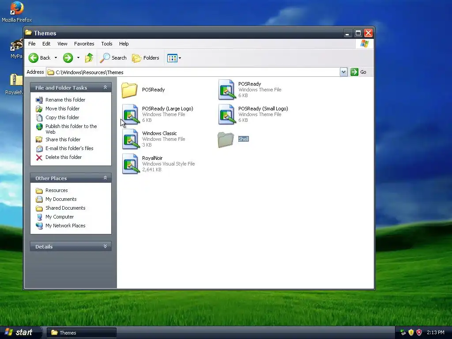
Task: Click the RoyaleN zip desktop icon
Action: point(16,80)
